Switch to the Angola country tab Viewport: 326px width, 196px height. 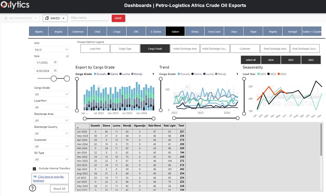click(58, 31)
